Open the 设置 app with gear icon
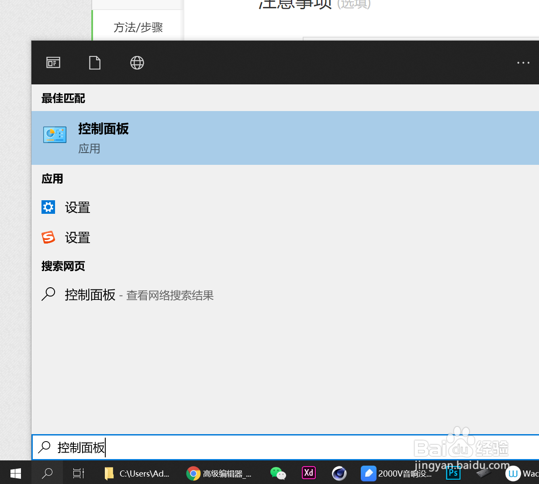 77,207
